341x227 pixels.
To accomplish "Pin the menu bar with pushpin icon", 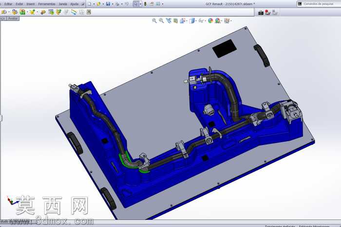I will click(x=83, y=4).
